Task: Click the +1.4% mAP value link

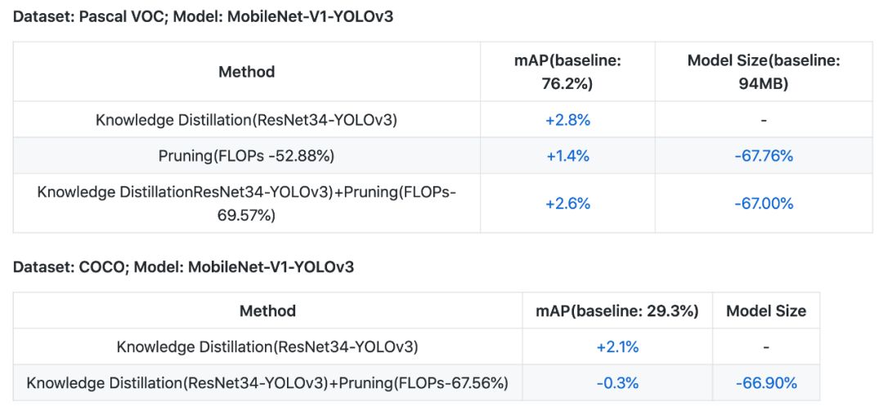Action: pos(567,156)
